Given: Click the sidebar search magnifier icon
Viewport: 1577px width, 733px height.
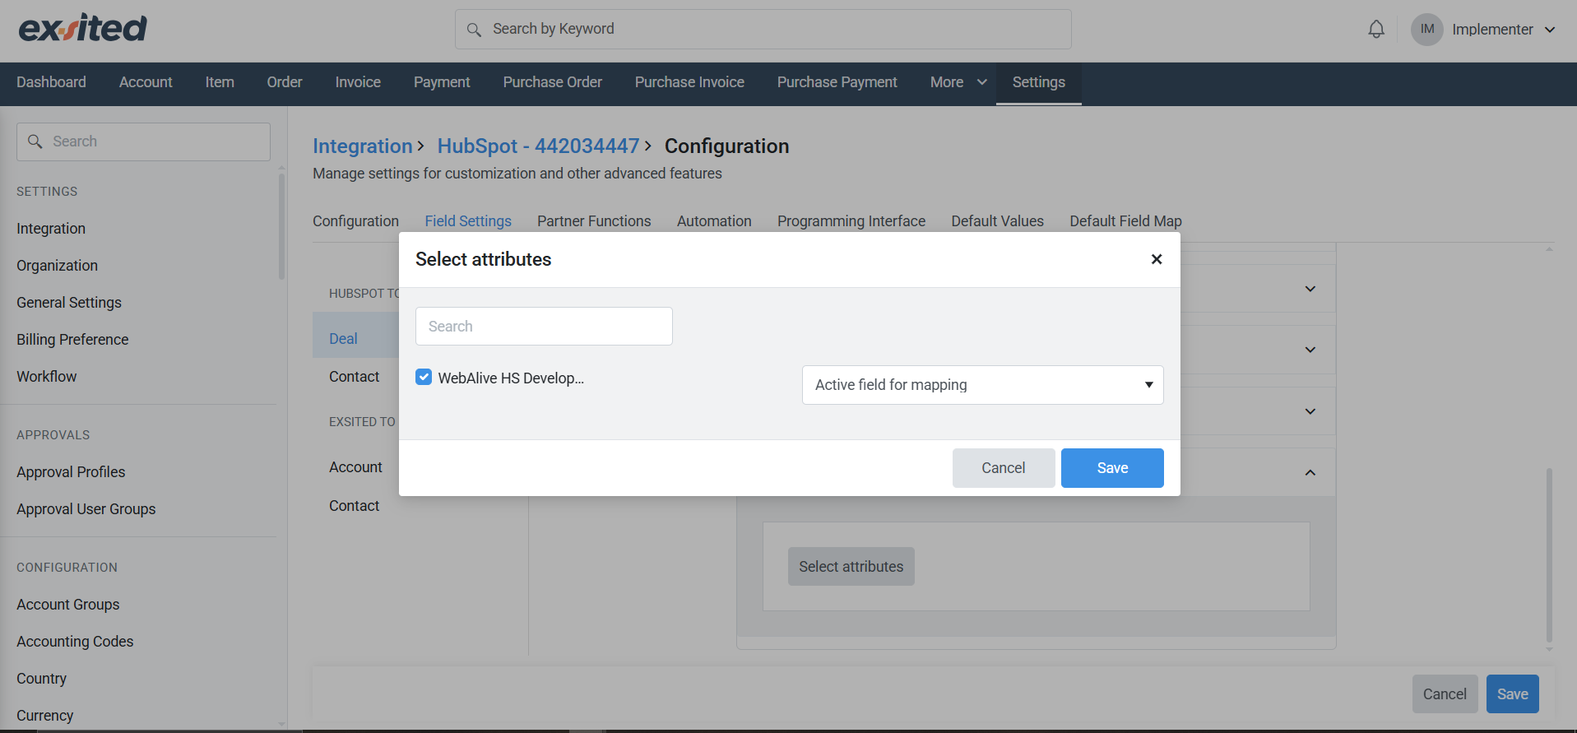Looking at the screenshot, I should [35, 141].
